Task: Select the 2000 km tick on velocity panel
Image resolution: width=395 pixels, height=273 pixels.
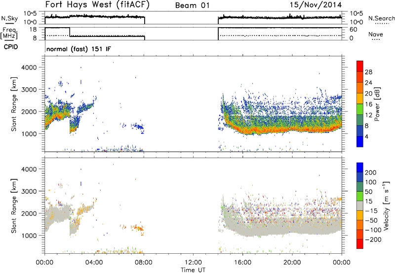Action: tap(29, 213)
